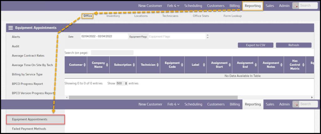Click sort arrows on the Label column
Viewport: 321px width, 134px height.
(x=204, y=65)
